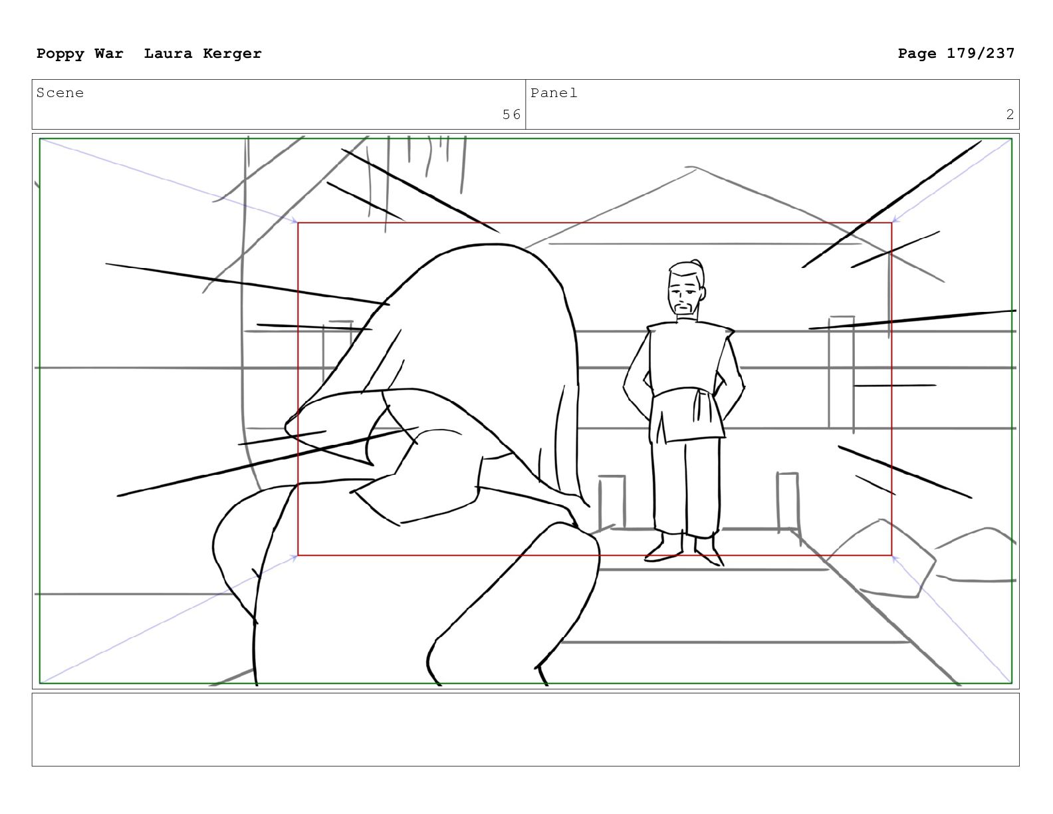The image size is (1053, 814).
Task: Click the 'Scene' label
Action: [60, 93]
